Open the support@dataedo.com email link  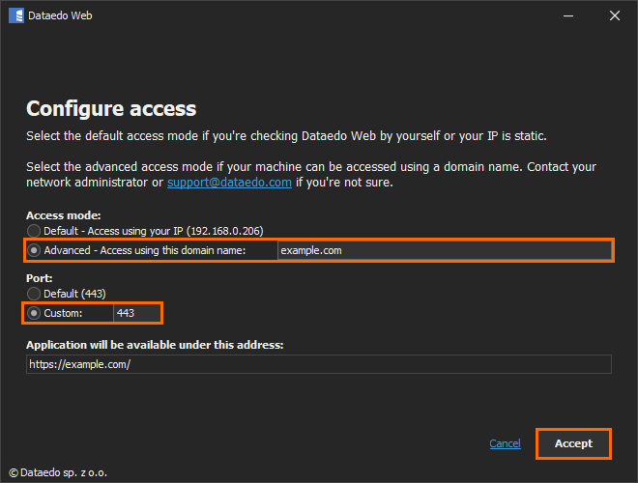point(229,183)
